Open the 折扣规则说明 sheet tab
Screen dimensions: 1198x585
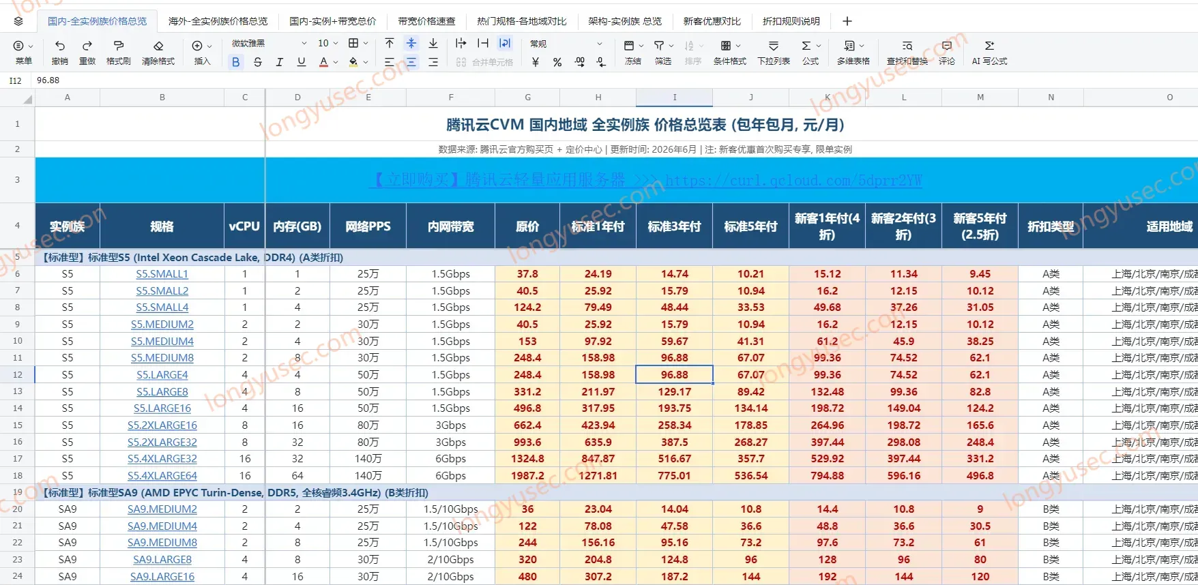click(x=791, y=21)
